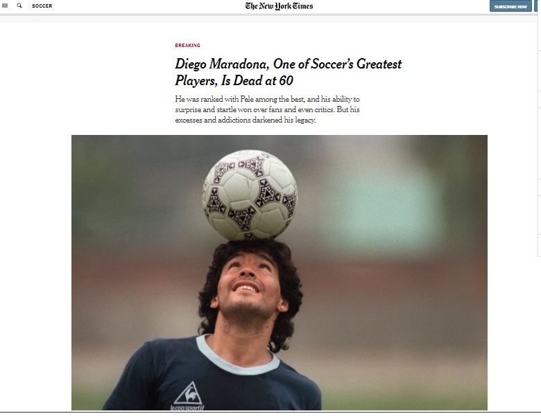The width and height of the screenshot is (541, 416).
Task: Click the gray band below the header bar
Action: 269,19
